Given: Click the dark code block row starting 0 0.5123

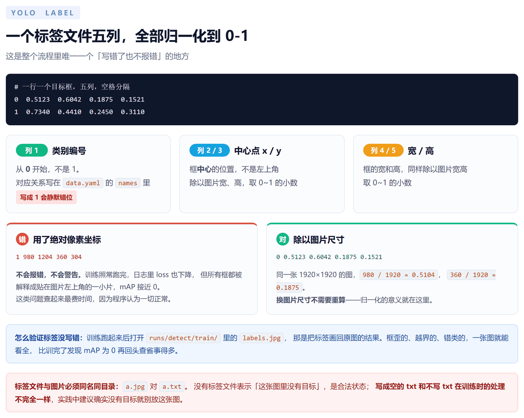Looking at the screenshot, I should pos(80,99).
